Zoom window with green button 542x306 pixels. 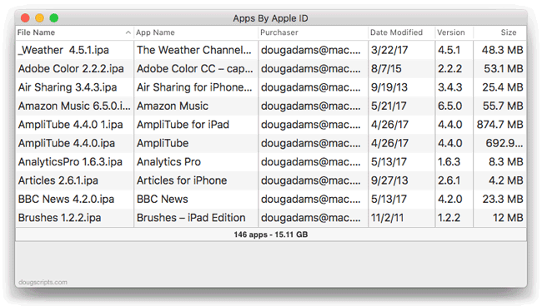(54, 18)
